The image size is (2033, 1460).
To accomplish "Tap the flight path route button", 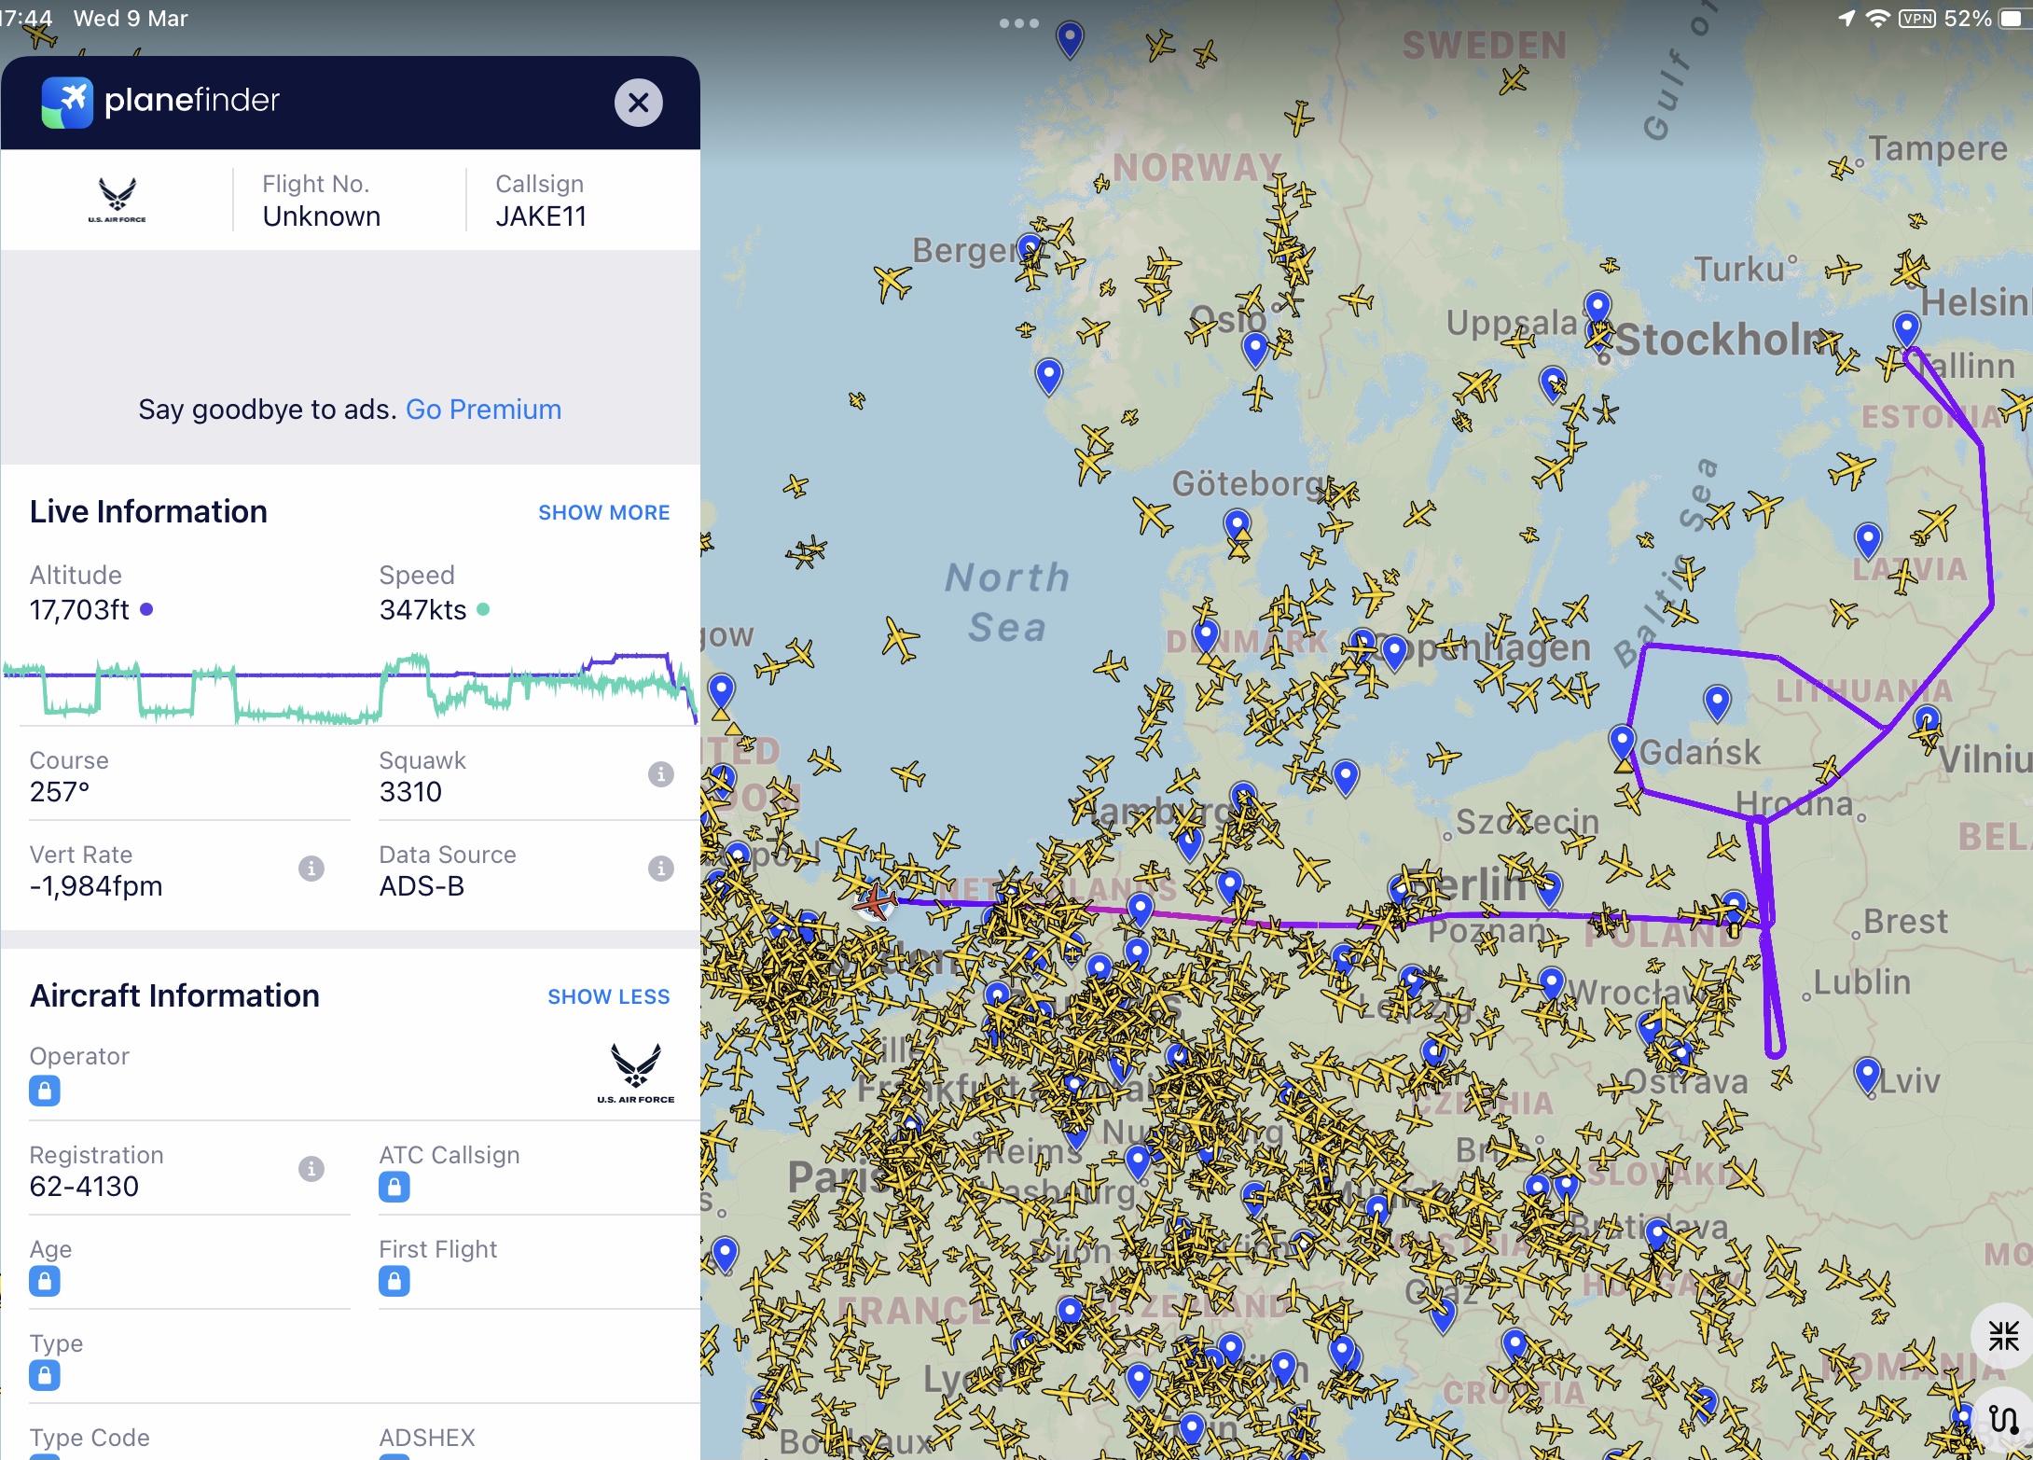I will 2002,1419.
